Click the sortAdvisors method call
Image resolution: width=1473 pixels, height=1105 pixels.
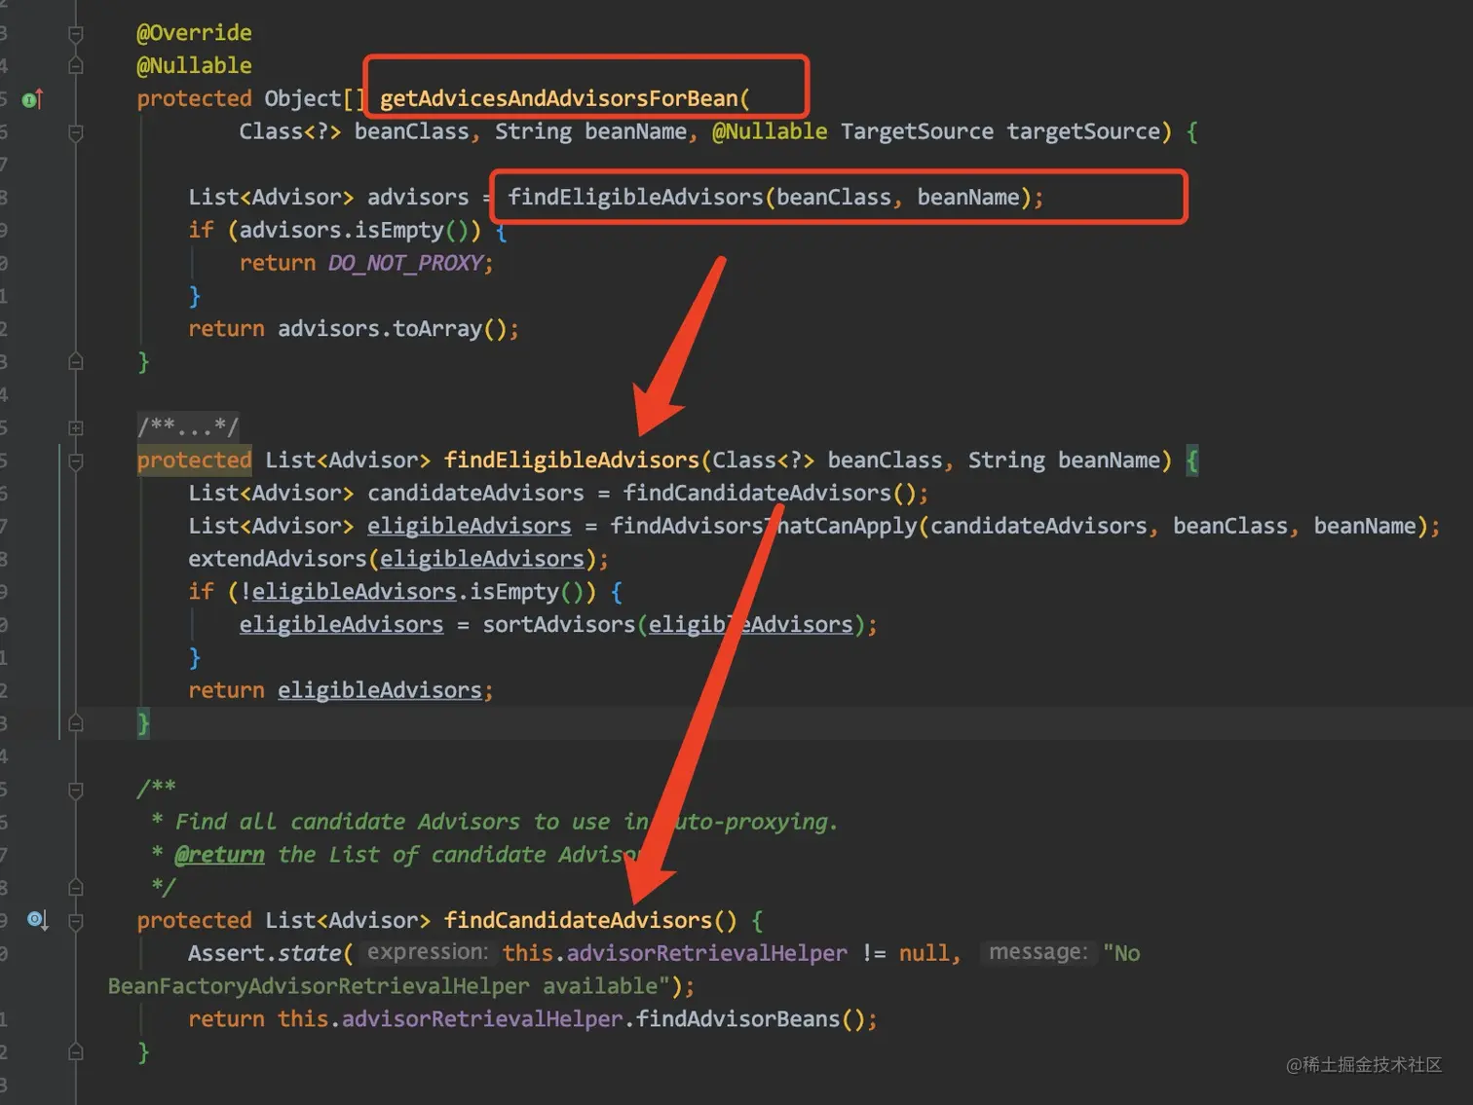(558, 625)
